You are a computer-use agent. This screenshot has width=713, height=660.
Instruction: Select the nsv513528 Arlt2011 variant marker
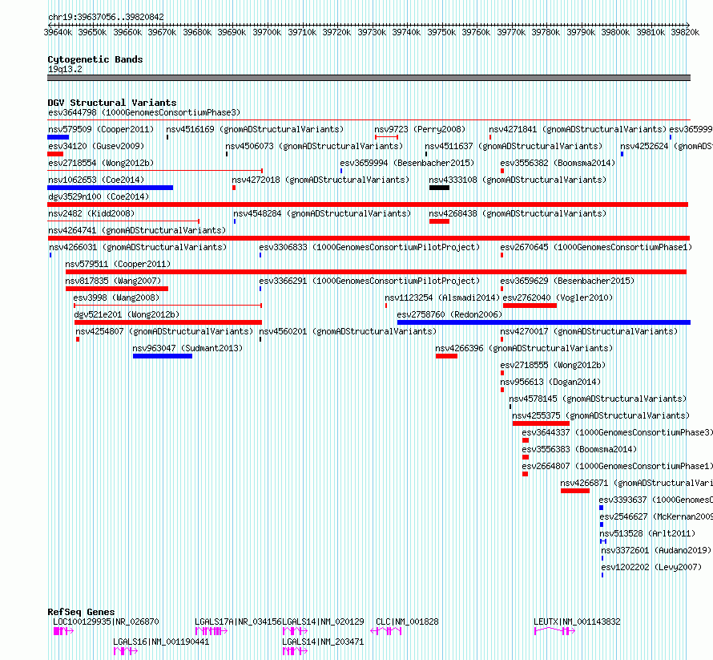click(603, 541)
